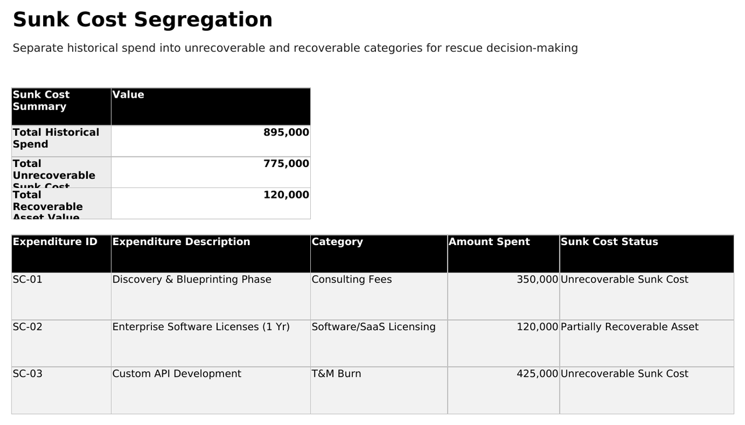745x425 pixels.
Task: Select the 'Expenditure ID' column header
Action: pyautogui.click(x=61, y=254)
